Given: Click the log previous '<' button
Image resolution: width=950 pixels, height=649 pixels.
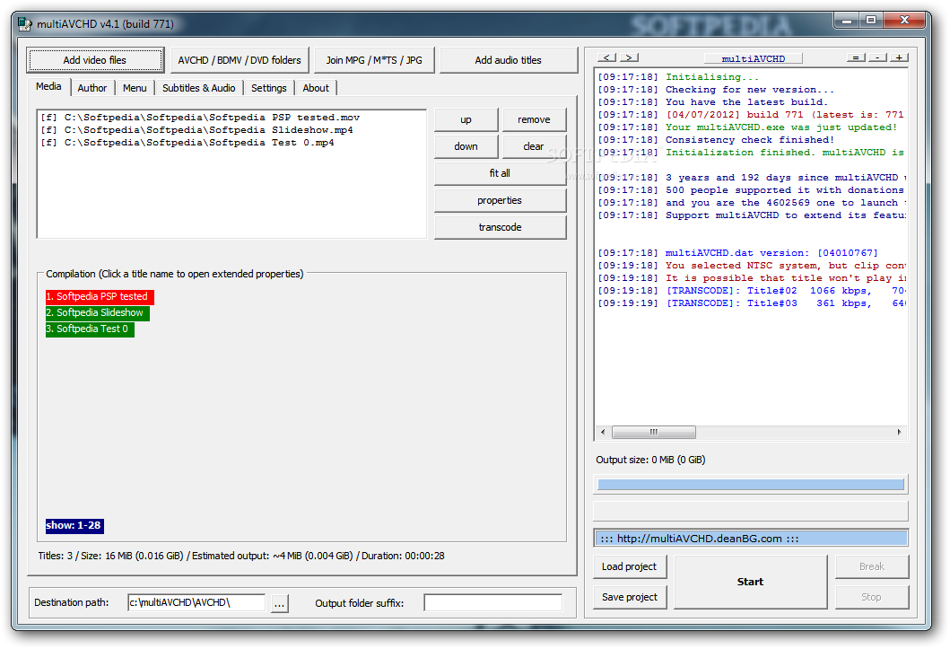Looking at the screenshot, I should tap(607, 57).
